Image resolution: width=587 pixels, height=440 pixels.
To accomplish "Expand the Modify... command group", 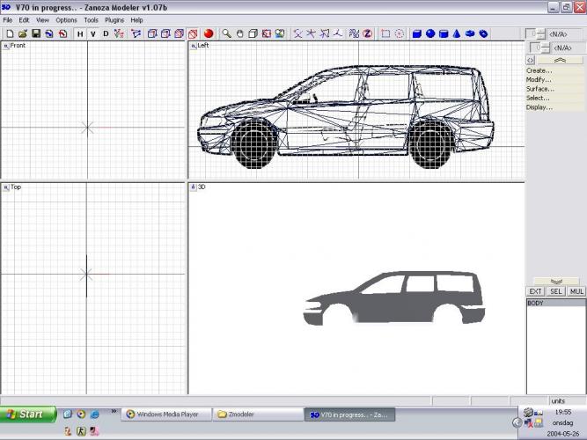I will click(539, 80).
